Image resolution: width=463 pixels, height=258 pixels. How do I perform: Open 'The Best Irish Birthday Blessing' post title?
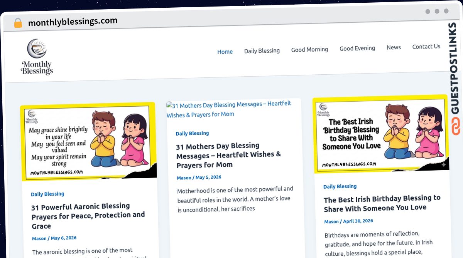pos(382,203)
